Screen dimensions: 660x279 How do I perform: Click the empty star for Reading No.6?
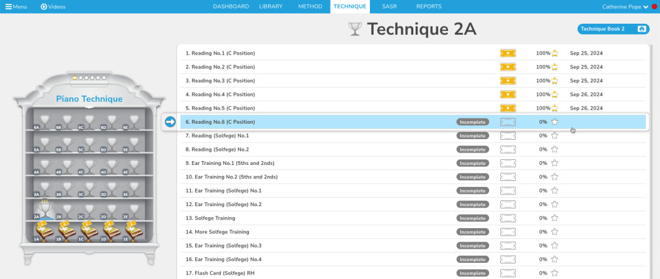click(x=554, y=122)
